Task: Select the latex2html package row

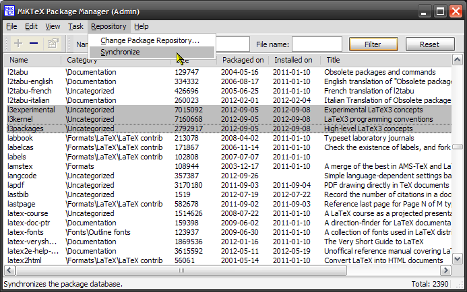Action: coord(228,260)
